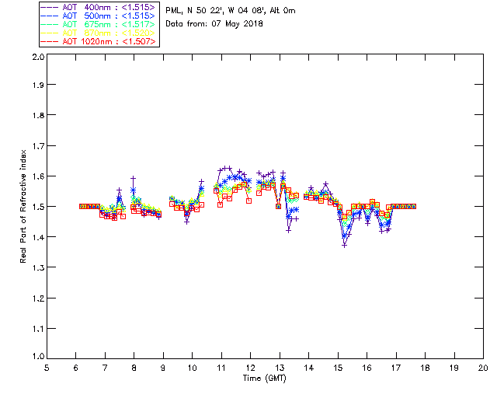The height and width of the screenshot is (398, 497).
Task: Click the x-axis label 11
Action: [221, 368]
